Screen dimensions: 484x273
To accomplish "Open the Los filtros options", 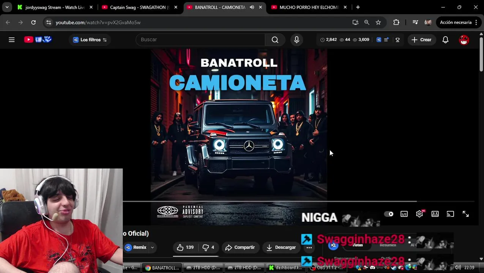I will [90, 40].
